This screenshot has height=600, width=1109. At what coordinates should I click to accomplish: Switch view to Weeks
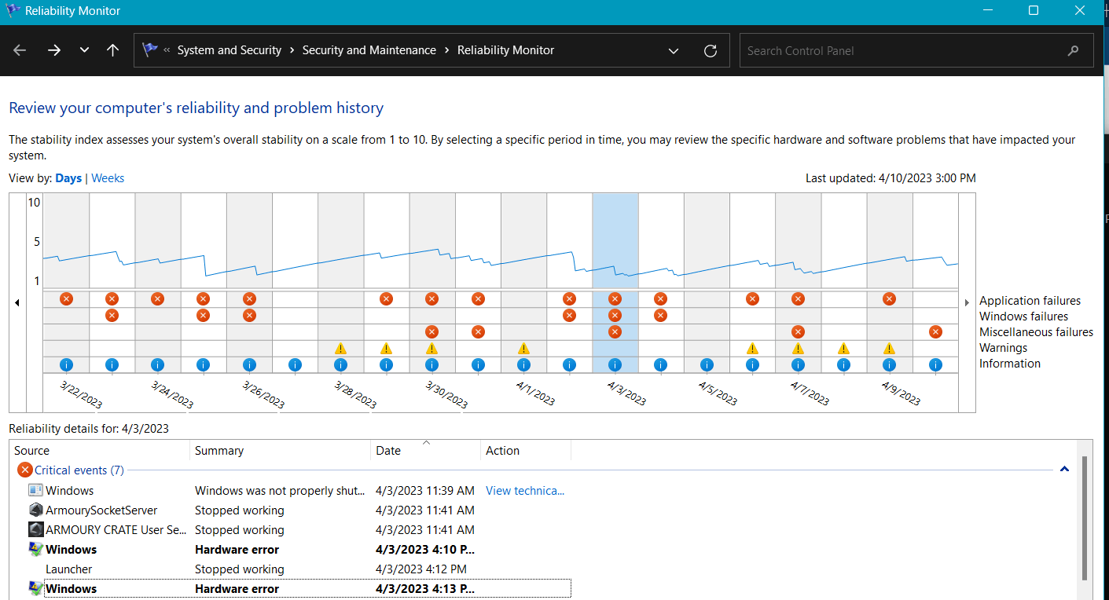click(108, 178)
